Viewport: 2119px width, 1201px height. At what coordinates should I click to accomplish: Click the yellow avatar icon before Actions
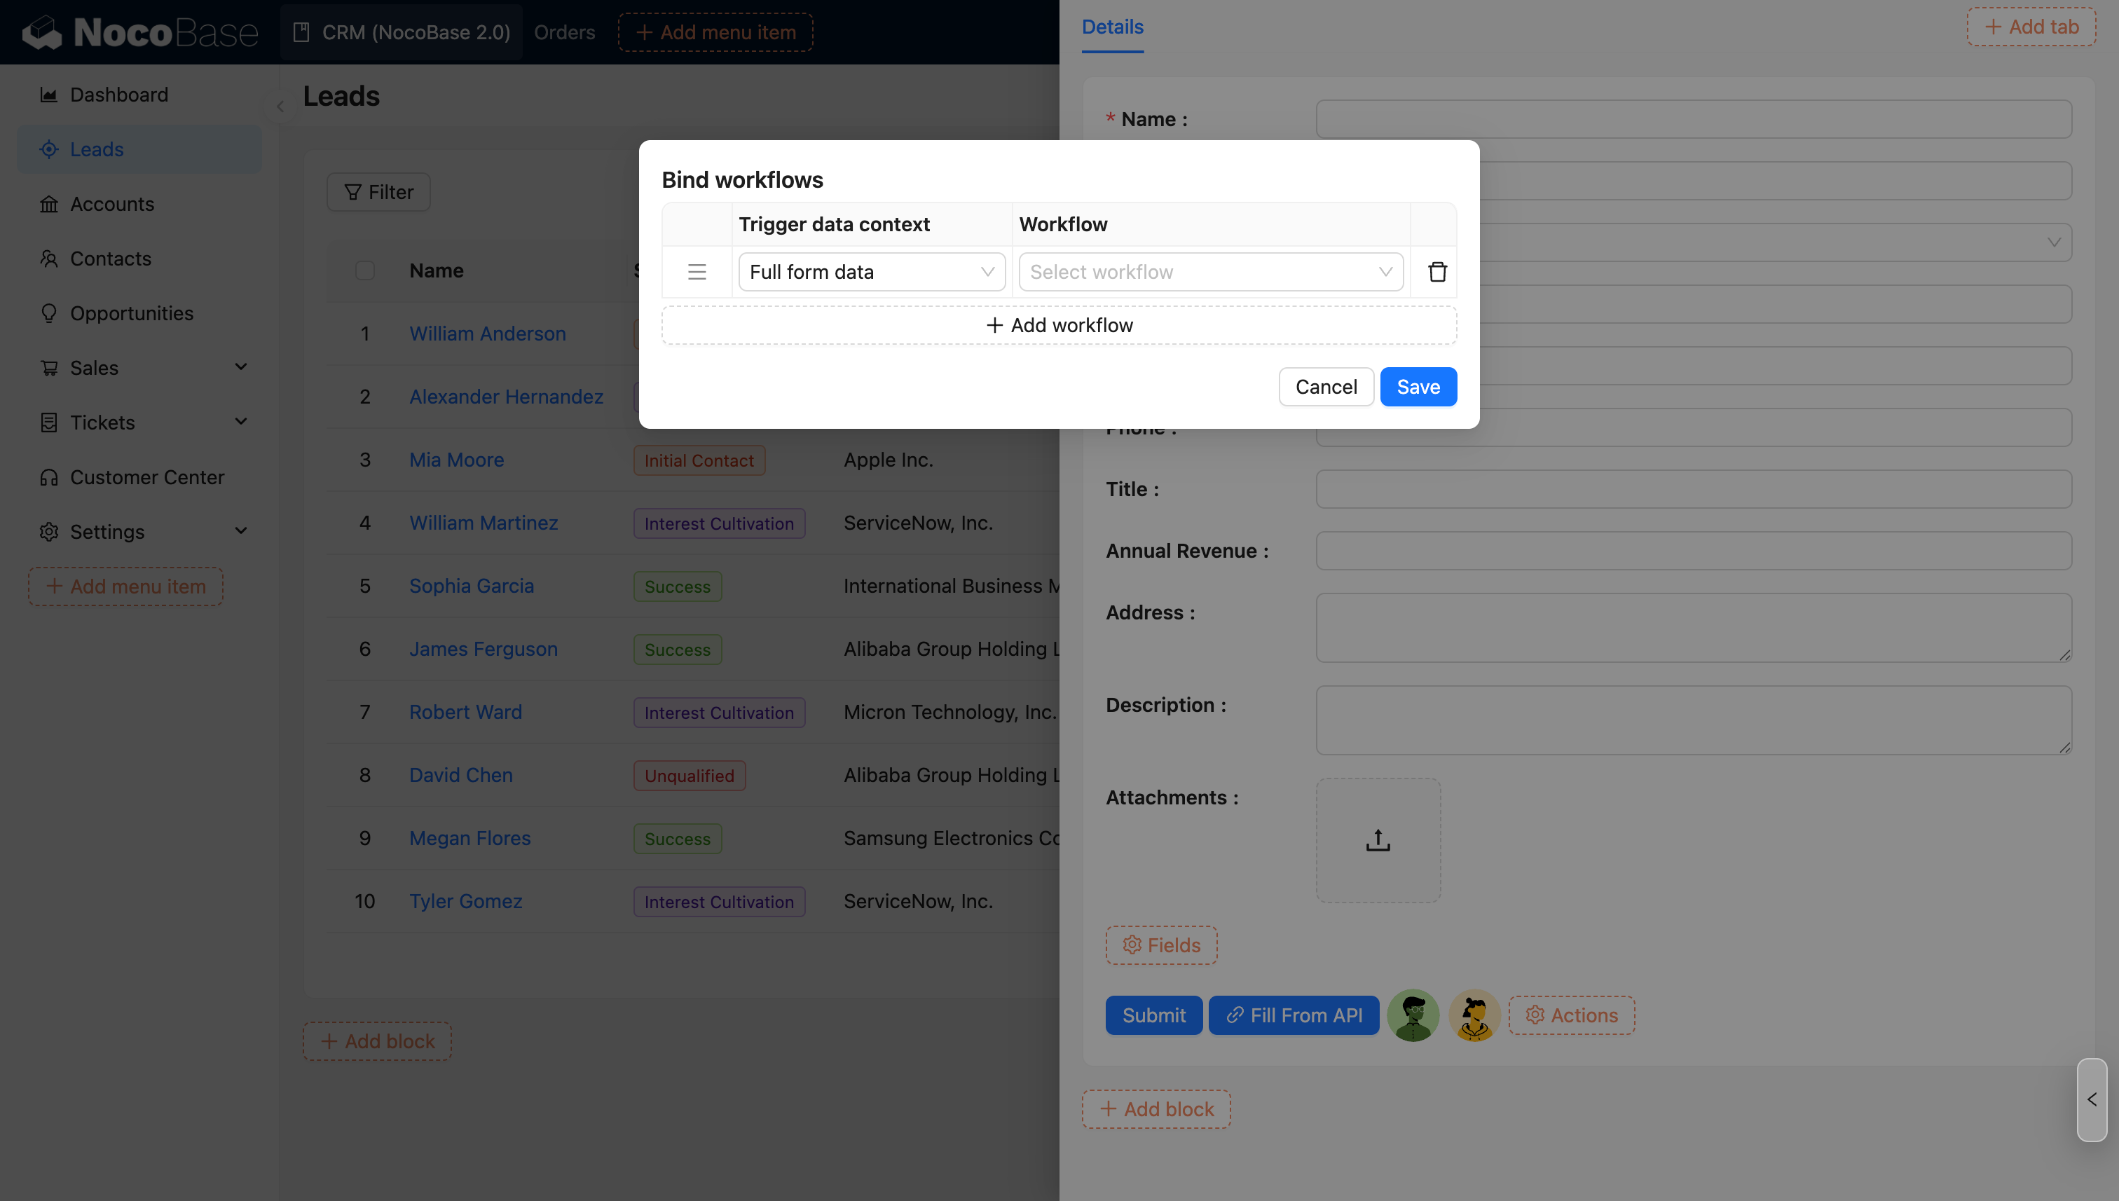[x=1474, y=1015]
